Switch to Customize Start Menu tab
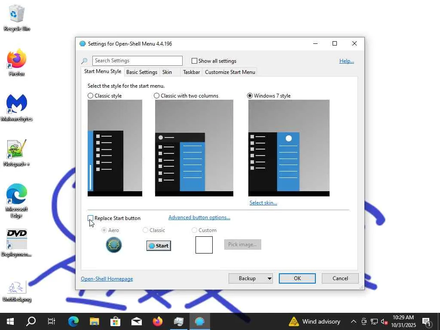Image resolution: width=440 pixels, height=330 pixels. click(230, 72)
